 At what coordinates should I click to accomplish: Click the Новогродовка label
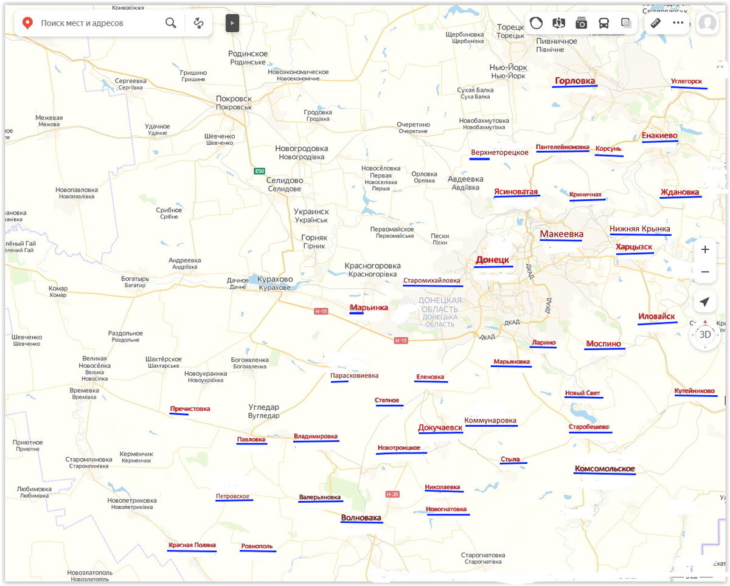tap(301, 148)
